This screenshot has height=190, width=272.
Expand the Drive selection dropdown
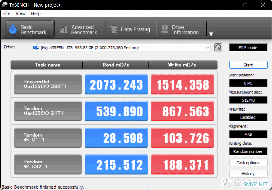point(207,47)
